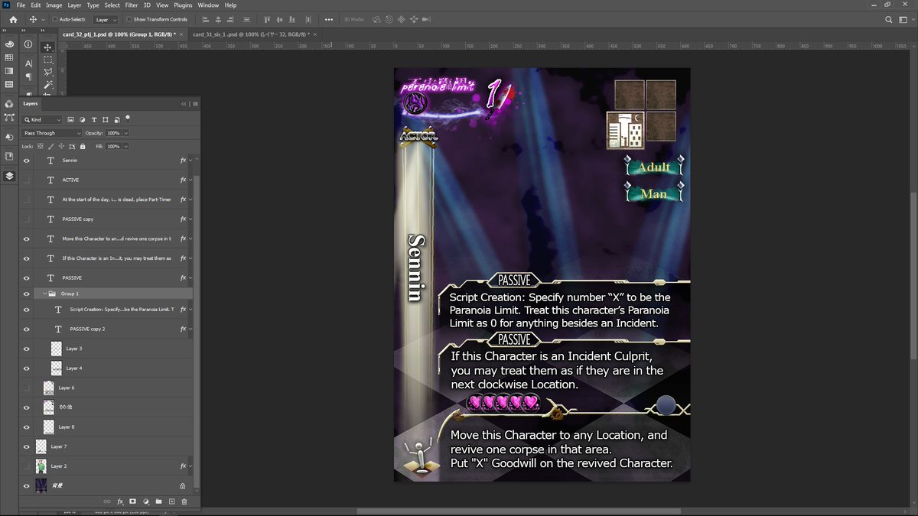Filter layers by type layers
The image size is (918, 516).
[93, 119]
